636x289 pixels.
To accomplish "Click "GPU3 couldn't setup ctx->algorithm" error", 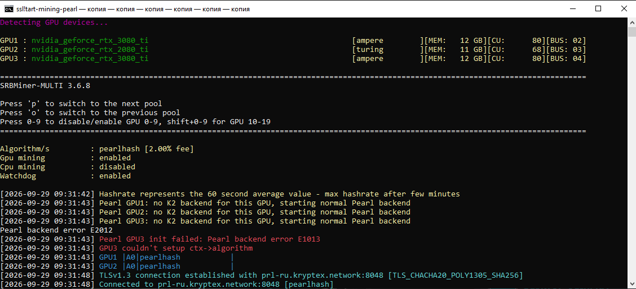I will [176, 248].
